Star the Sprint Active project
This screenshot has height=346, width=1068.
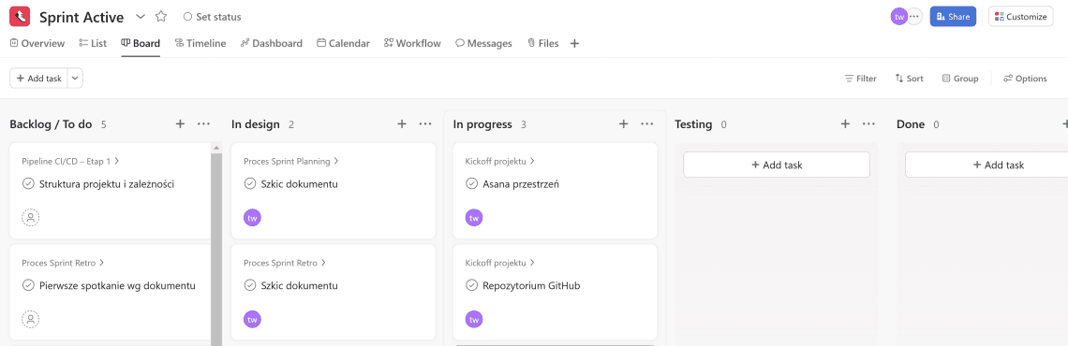coord(161,16)
